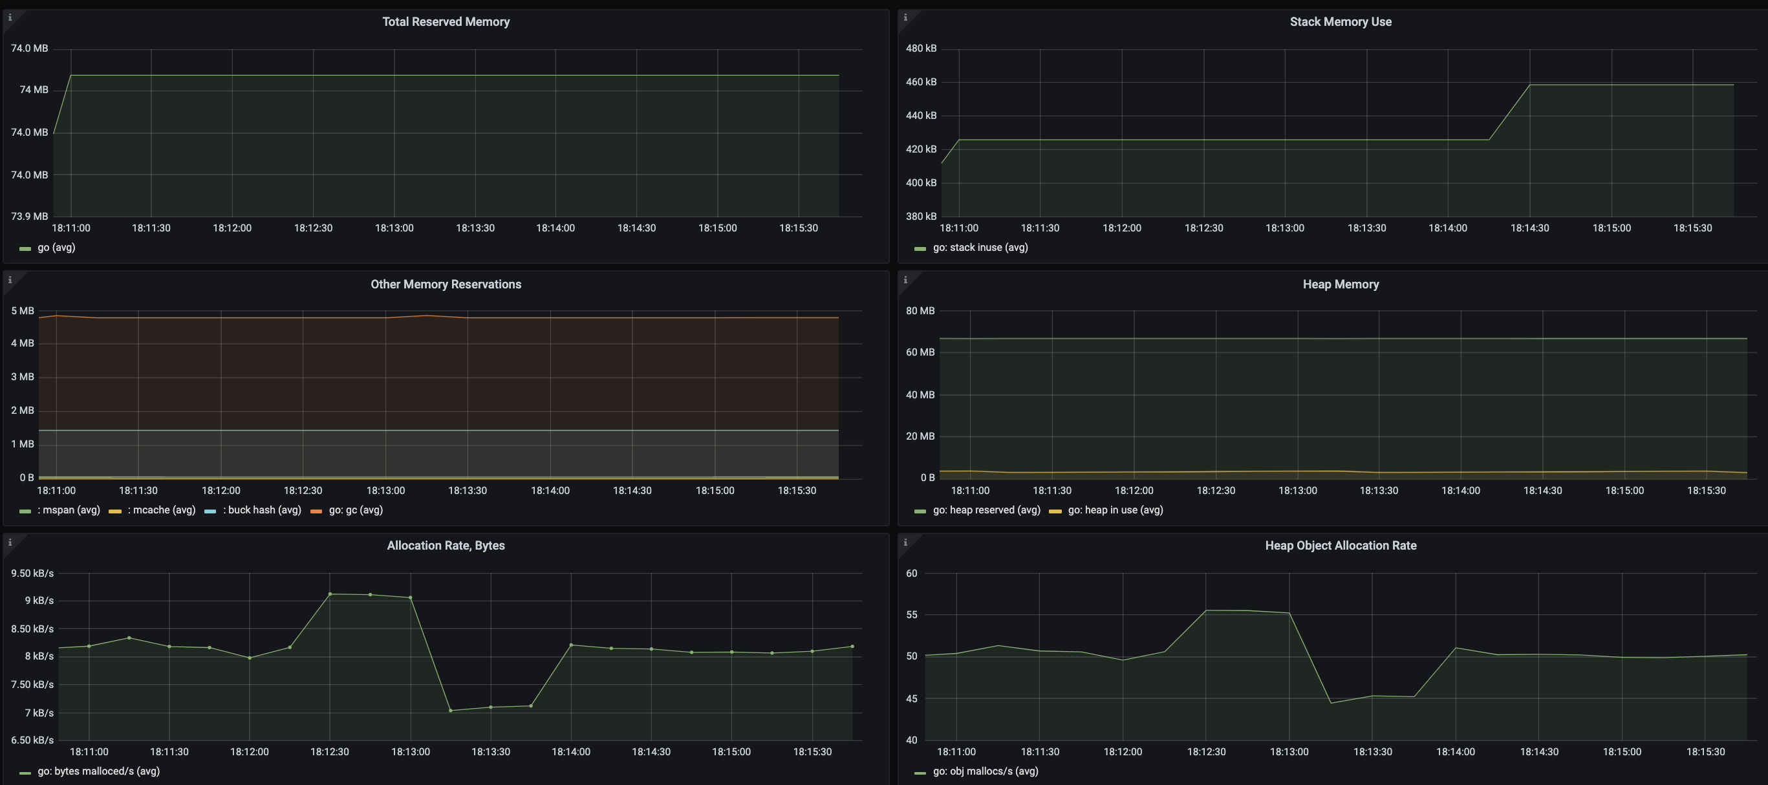Image resolution: width=1768 pixels, height=785 pixels.
Task: Click info icon on Heap Memory panel
Action: coord(905,280)
